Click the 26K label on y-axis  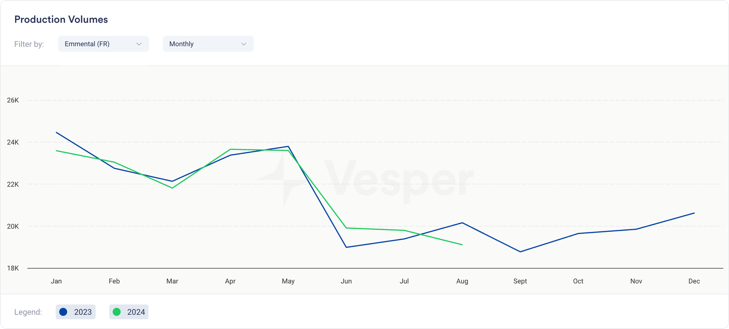tap(13, 100)
